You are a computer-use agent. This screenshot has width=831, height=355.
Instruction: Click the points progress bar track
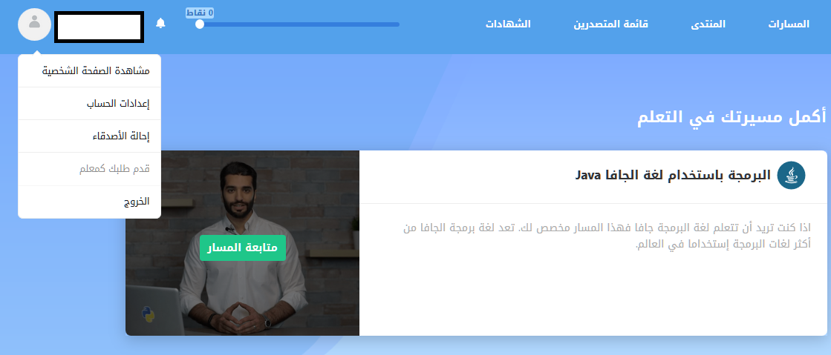coord(299,24)
